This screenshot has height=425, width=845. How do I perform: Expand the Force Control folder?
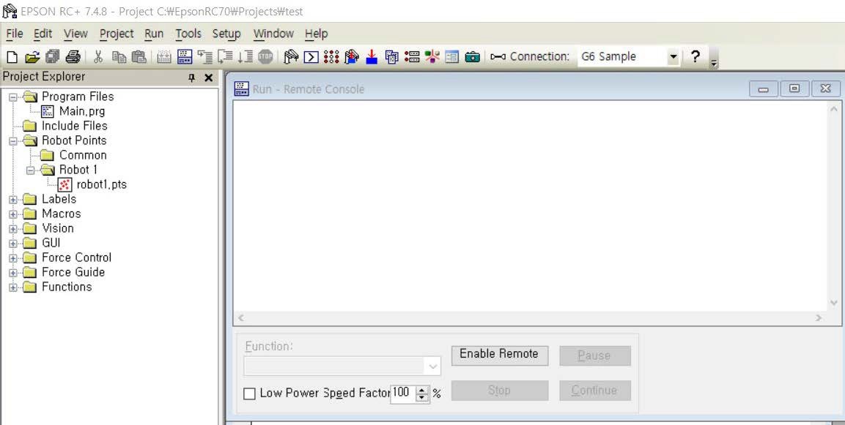13,258
